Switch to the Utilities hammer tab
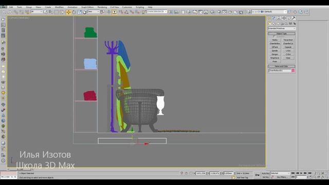 294,18
